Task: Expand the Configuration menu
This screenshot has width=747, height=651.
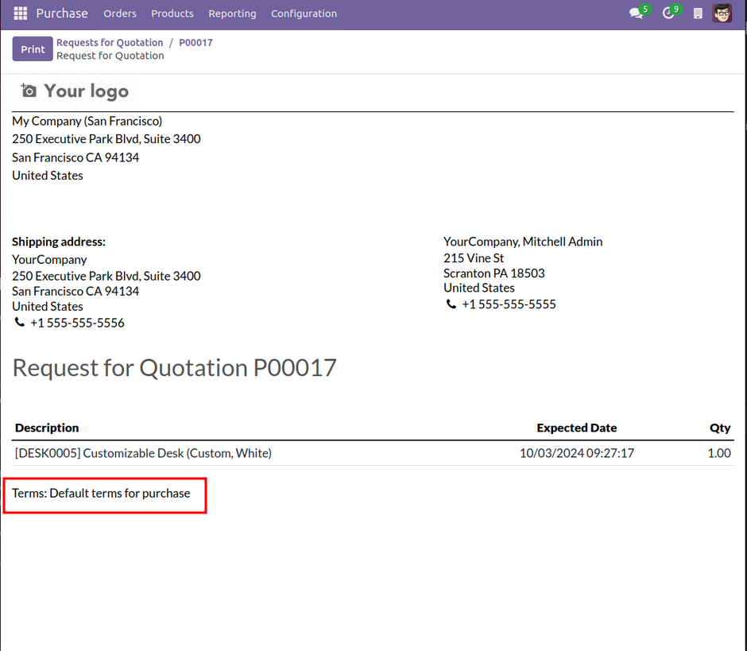Action: pos(304,14)
